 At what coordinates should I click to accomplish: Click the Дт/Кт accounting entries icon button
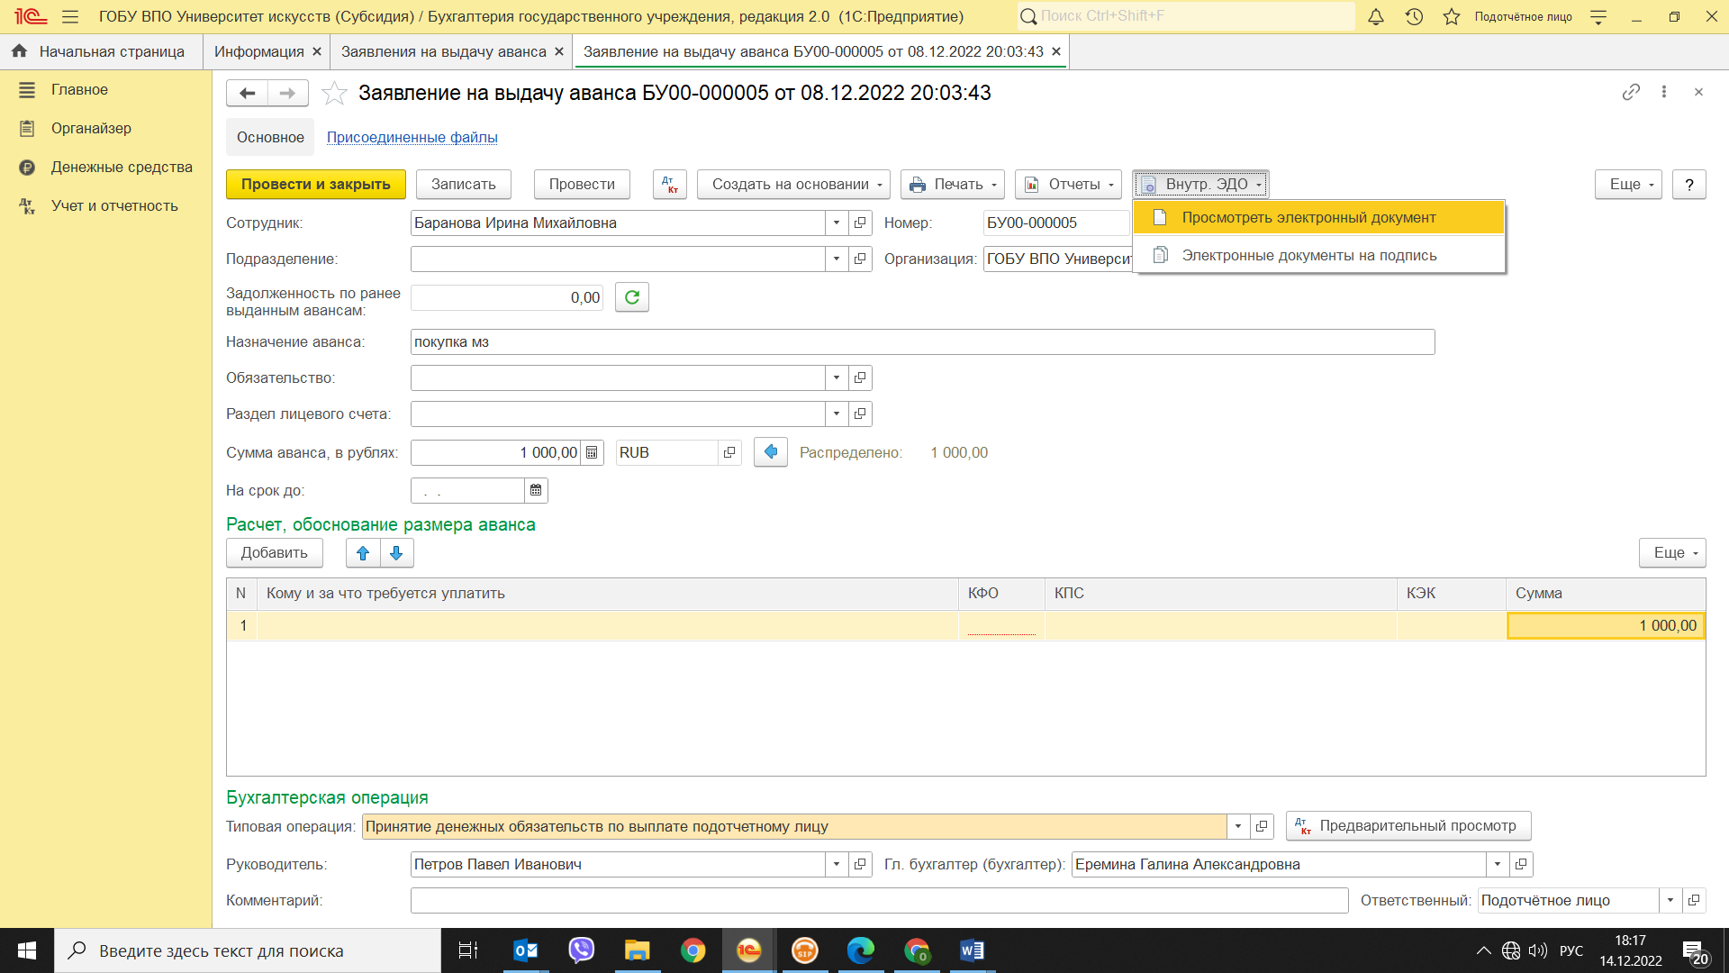pos(669,184)
